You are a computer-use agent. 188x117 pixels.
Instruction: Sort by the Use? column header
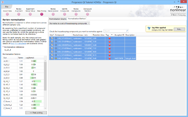pos(52,35)
